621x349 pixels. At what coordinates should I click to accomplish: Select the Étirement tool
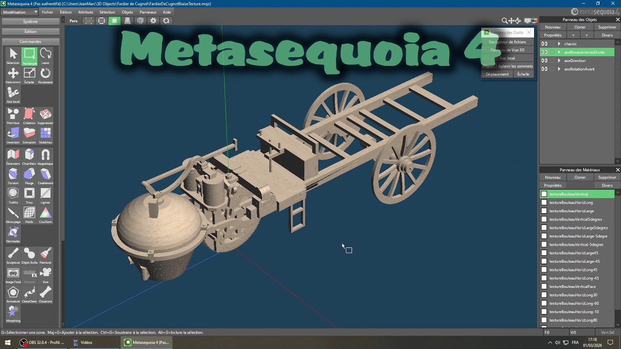pos(13,157)
